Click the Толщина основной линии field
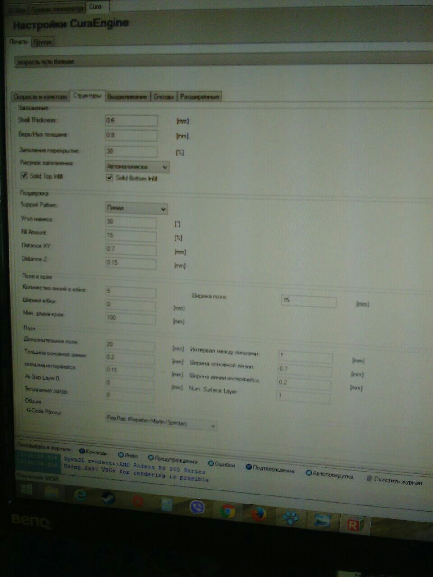The image size is (433, 577). (x=130, y=358)
